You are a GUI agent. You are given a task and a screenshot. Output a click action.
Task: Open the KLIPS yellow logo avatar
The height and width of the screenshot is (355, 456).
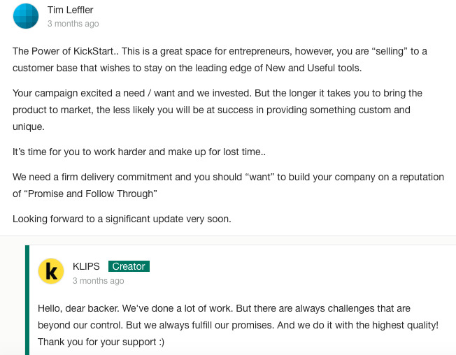(51, 272)
